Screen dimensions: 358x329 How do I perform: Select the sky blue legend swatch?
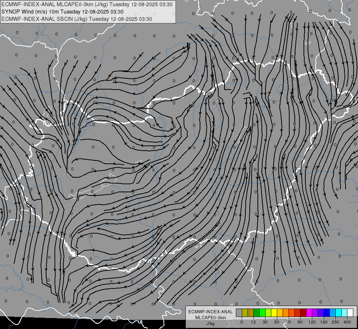tap(333, 313)
